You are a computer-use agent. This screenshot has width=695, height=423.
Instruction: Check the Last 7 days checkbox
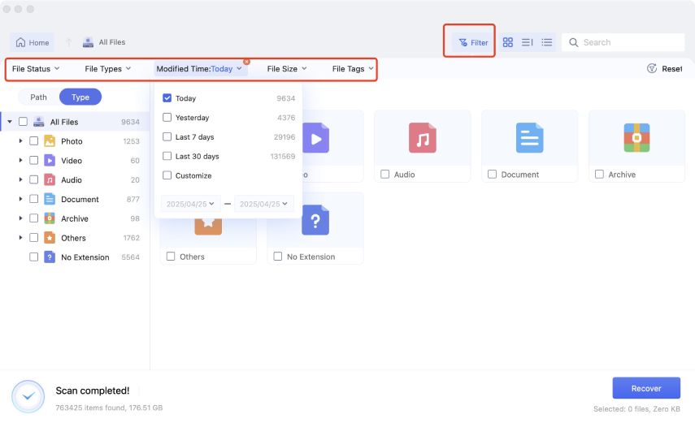pyautogui.click(x=167, y=137)
